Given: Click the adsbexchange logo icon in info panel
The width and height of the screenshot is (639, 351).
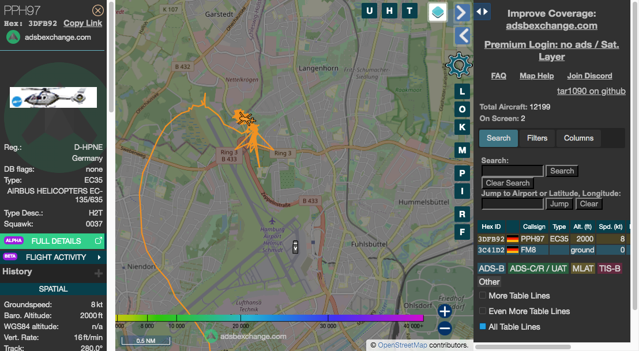Looking at the screenshot, I should pos(13,37).
